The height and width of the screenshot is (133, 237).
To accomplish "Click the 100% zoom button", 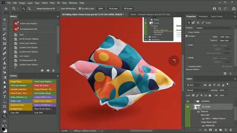I will click(100, 8).
